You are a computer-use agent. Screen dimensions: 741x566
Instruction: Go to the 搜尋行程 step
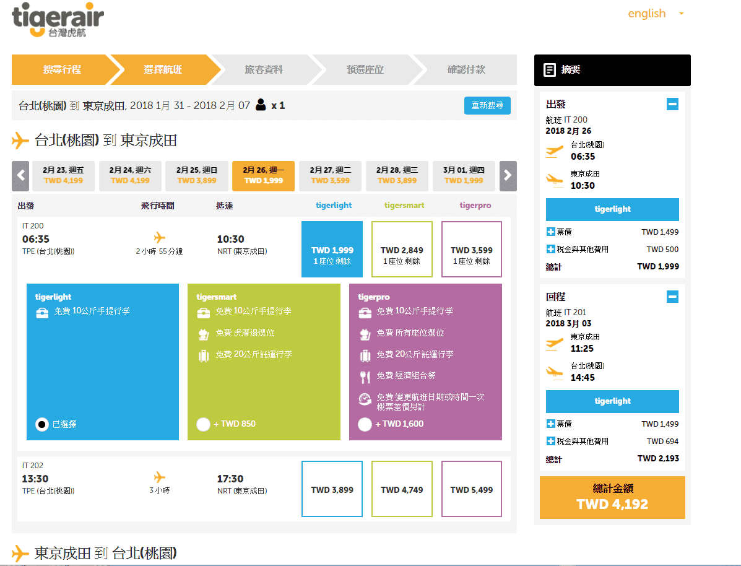(62, 69)
